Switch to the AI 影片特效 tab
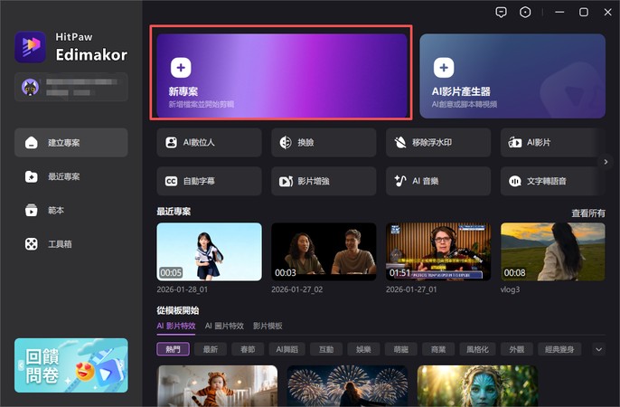Image resolution: width=620 pixels, height=407 pixels. [x=176, y=326]
